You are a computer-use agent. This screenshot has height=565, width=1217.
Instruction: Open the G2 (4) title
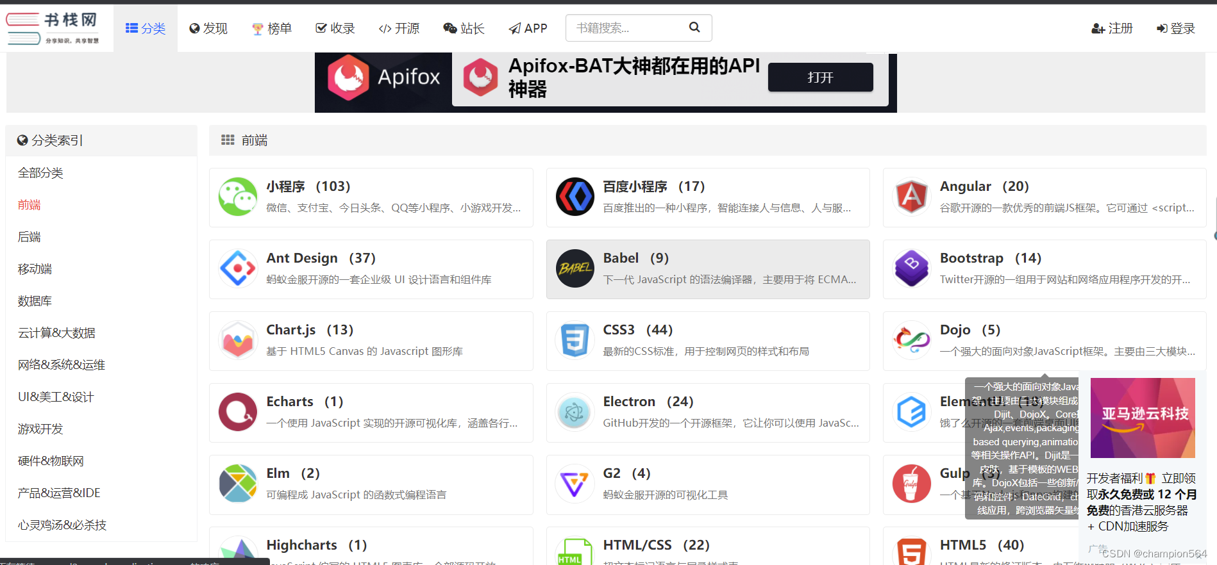click(627, 473)
